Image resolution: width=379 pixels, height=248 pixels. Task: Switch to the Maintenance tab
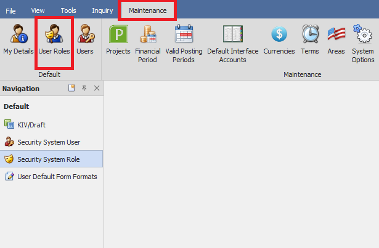[148, 10]
